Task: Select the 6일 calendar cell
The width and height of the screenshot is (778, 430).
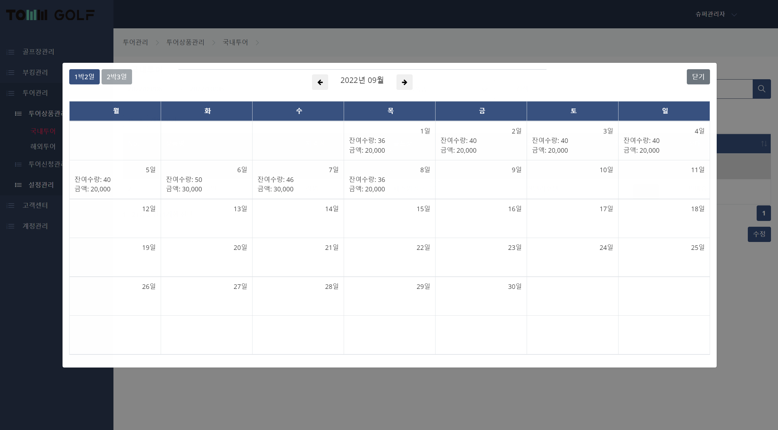Action: [x=206, y=179]
